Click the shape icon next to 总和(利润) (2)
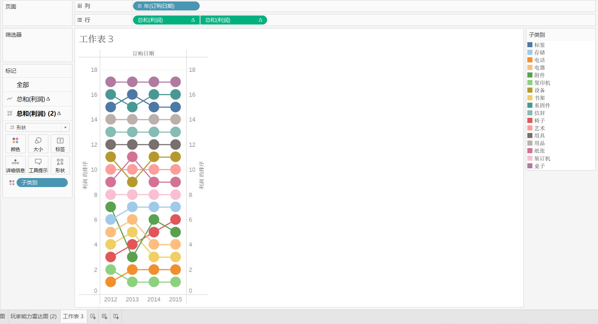This screenshot has width=598, height=324. pos(10,113)
